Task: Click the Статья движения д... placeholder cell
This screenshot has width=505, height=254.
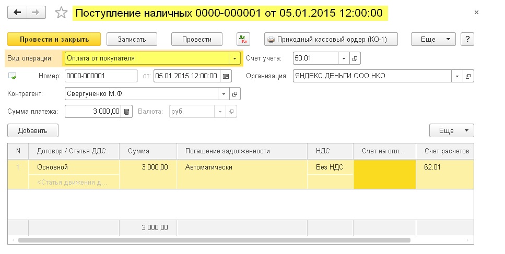Action: click(x=74, y=182)
